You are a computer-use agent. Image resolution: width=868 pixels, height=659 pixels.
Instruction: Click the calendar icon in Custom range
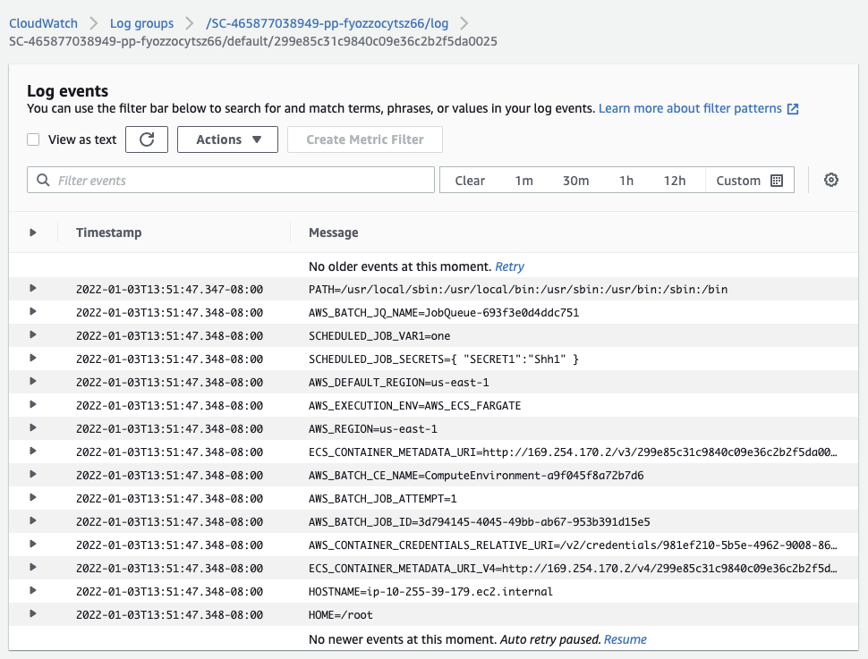776,181
